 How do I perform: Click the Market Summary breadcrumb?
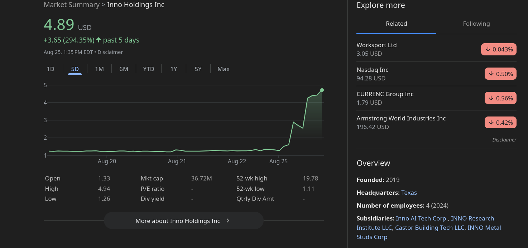tap(72, 5)
